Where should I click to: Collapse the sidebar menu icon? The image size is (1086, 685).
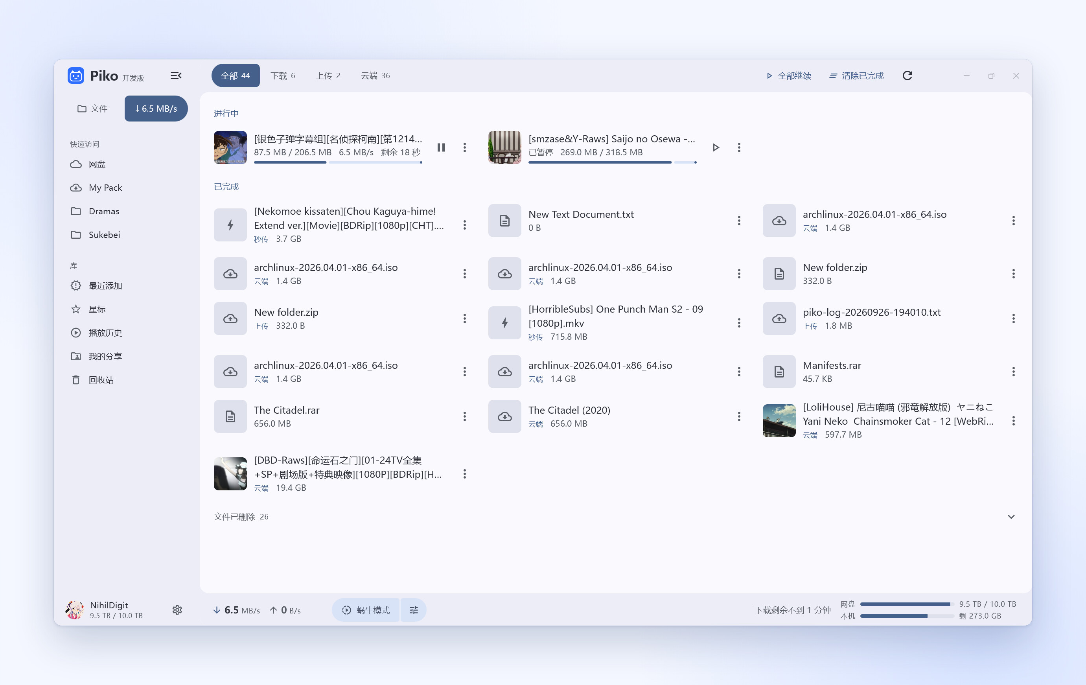176,76
